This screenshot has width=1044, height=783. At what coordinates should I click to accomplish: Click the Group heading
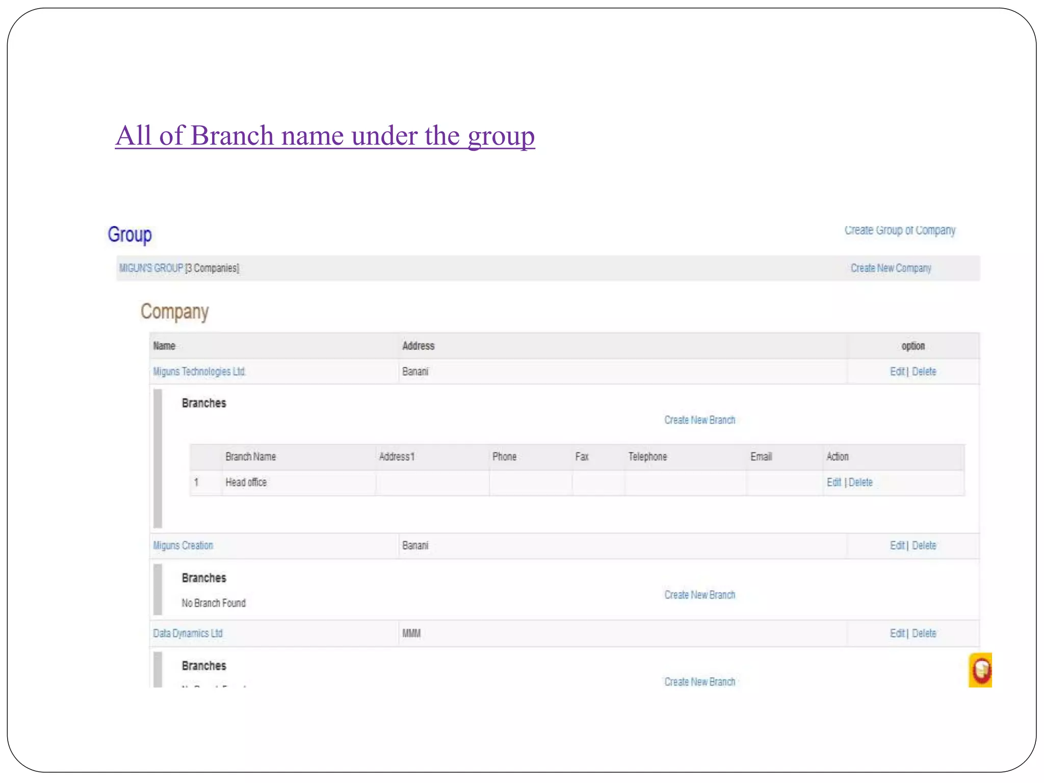[129, 234]
